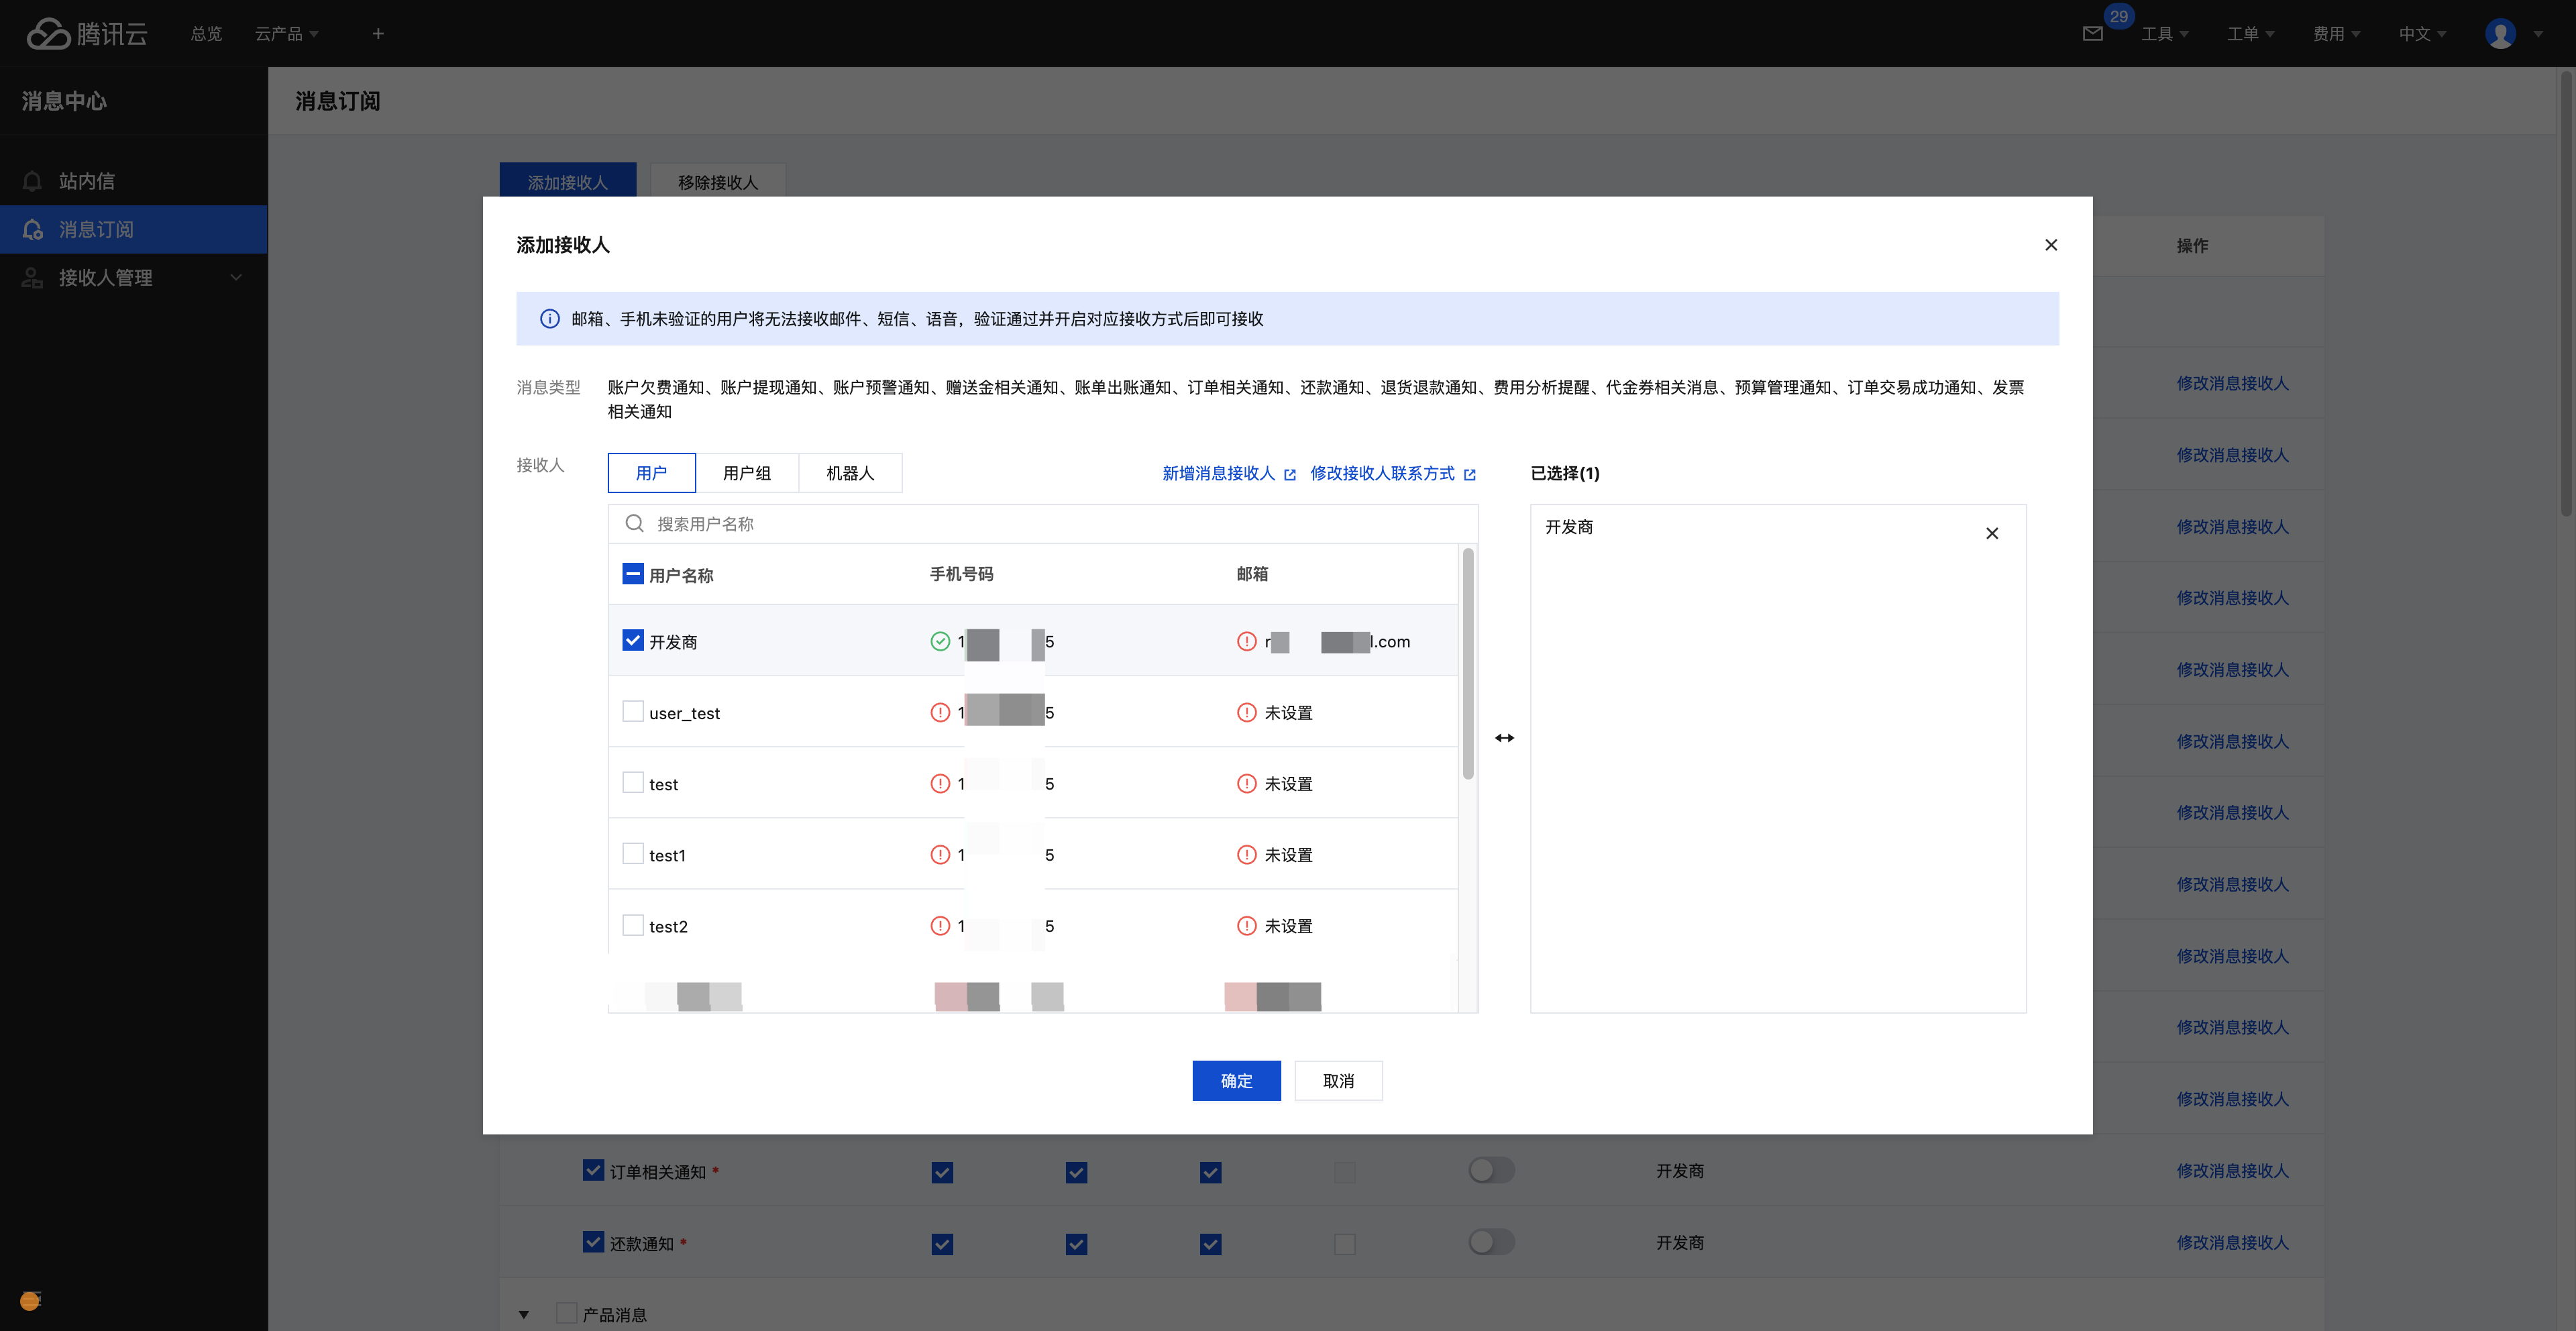Image resolution: width=2576 pixels, height=1331 pixels.
Task: Click the 确定 confirm button
Action: pos(1235,1080)
